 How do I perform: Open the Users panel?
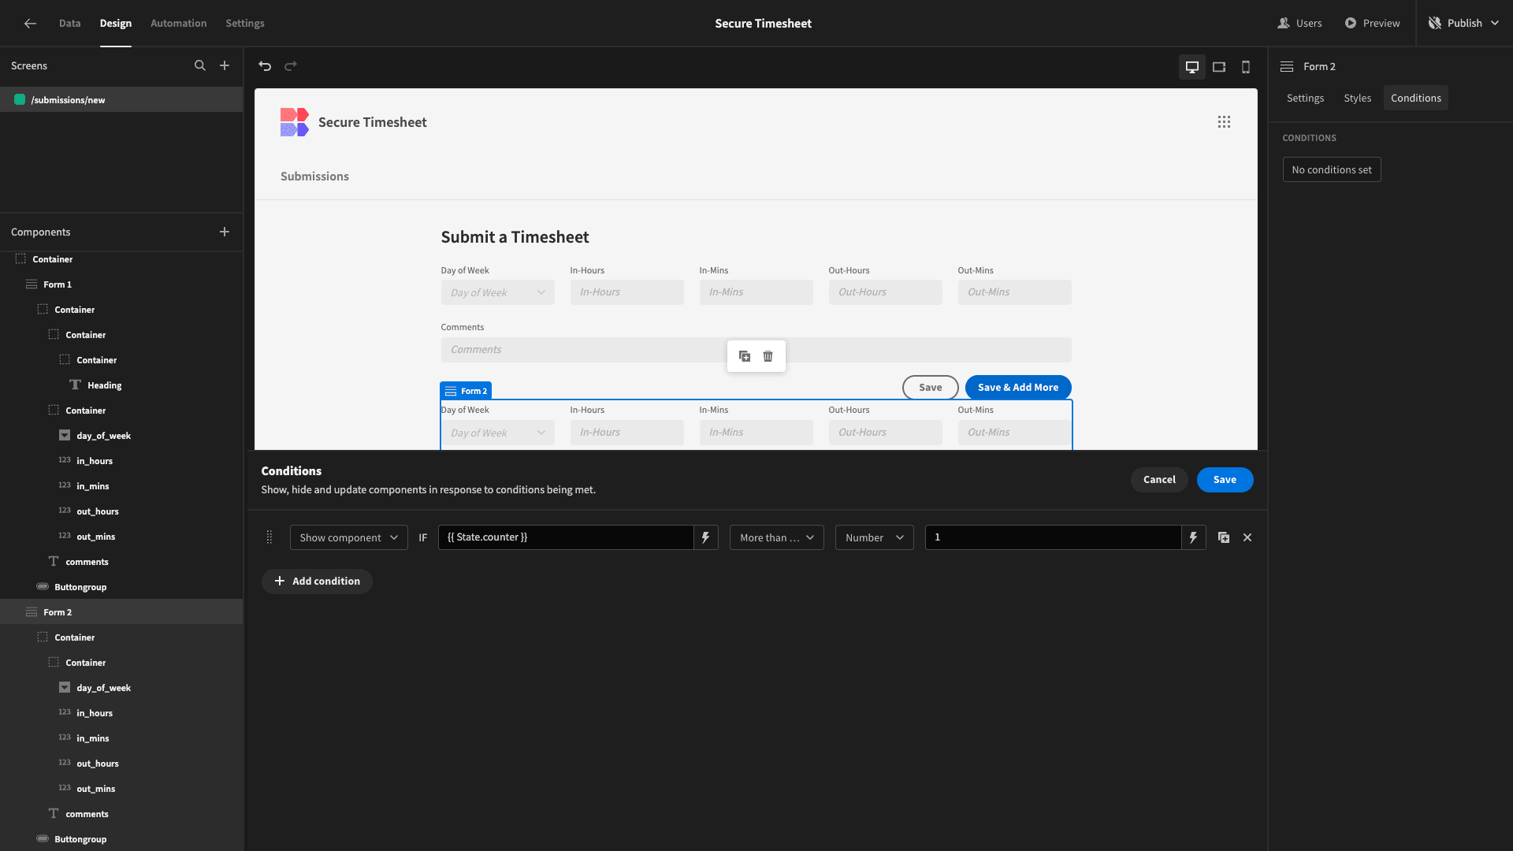coord(1300,24)
